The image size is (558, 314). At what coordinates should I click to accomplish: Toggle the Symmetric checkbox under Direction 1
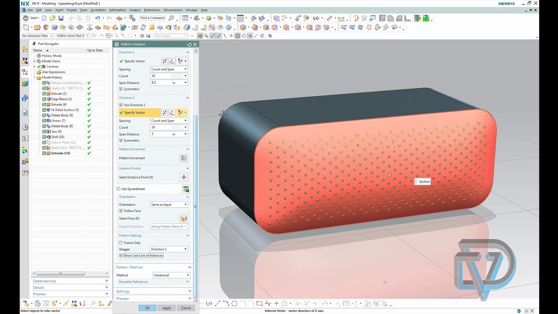click(x=121, y=89)
